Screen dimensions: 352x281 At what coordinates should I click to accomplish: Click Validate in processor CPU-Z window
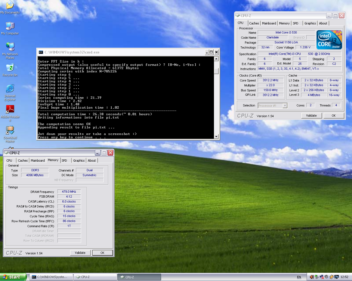pyautogui.click(x=311, y=116)
